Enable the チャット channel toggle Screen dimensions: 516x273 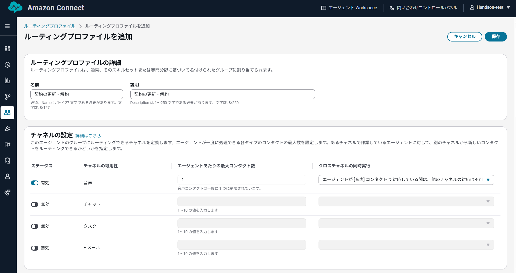(35, 204)
